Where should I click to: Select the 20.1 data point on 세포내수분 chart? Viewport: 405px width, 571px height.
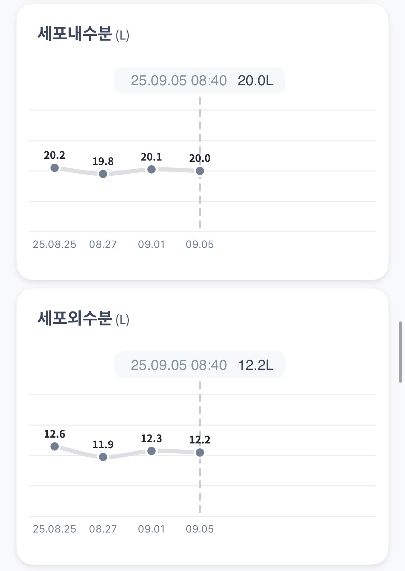pos(151,169)
